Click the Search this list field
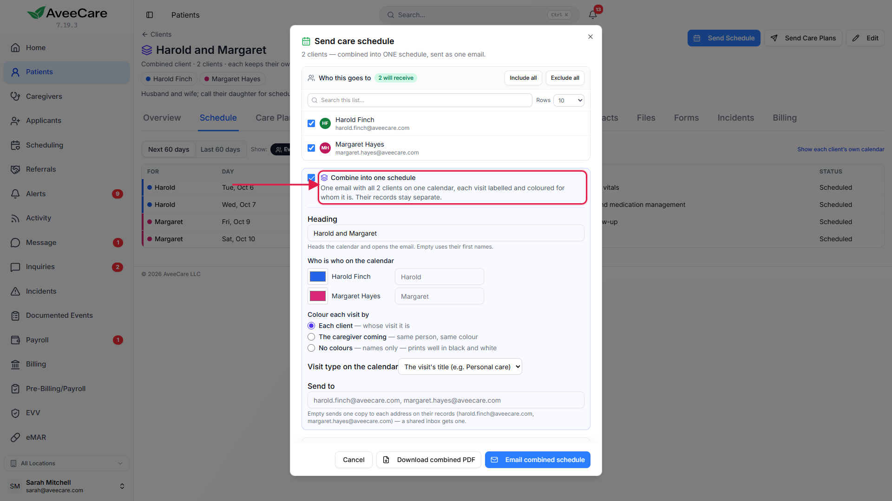892x501 pixels. (x=420, y=100)
